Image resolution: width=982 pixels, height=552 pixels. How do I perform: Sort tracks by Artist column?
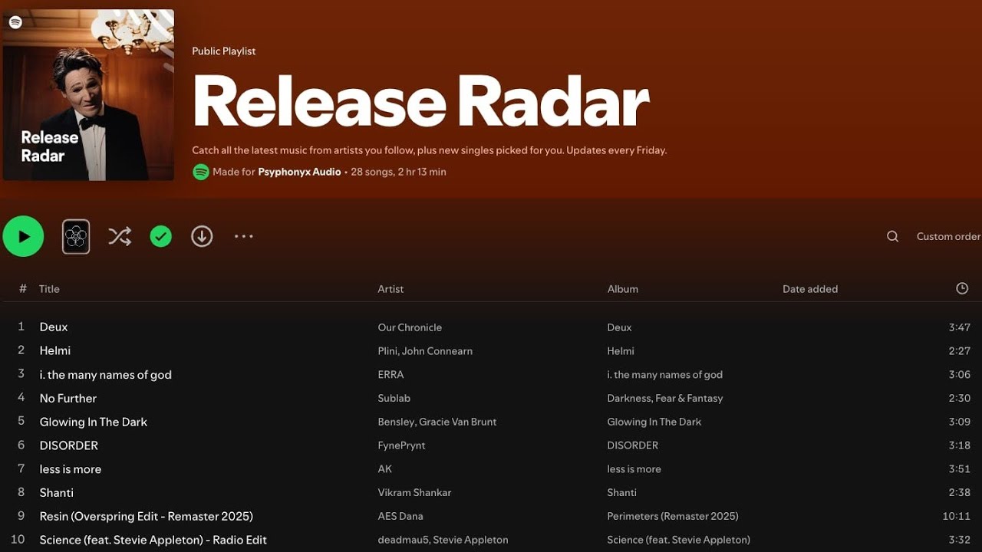coord(390,289)
